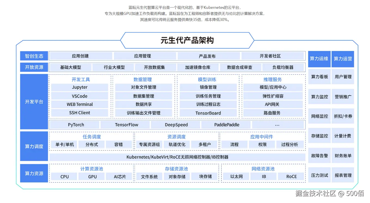The width and height of the screenshot is (370, 203).
Task: Click the 财务账单 box
Action: [x=343, y=156]
